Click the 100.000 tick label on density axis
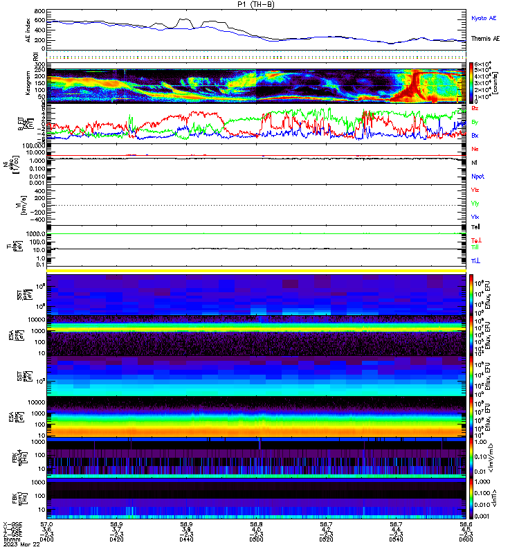Image resolution: width=519 pixels, height=554 pixels. (33, 146)
